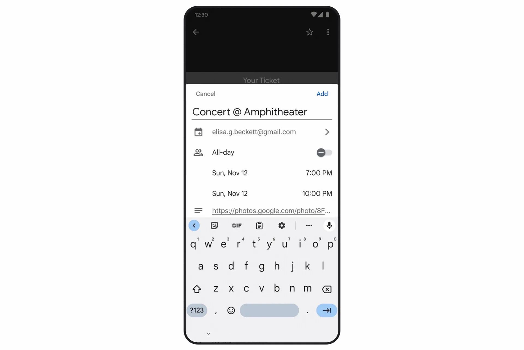The height and width of the screenshot is (350, 524).
Task: Tap the Google Photos URL description field
Action: click(271, 211)
